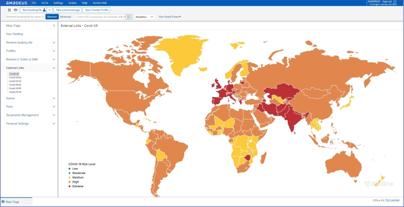Select Covid-19 AU in External Links tree
The width and height of the screenshot is (404, 207).
[x=15, y=77]
